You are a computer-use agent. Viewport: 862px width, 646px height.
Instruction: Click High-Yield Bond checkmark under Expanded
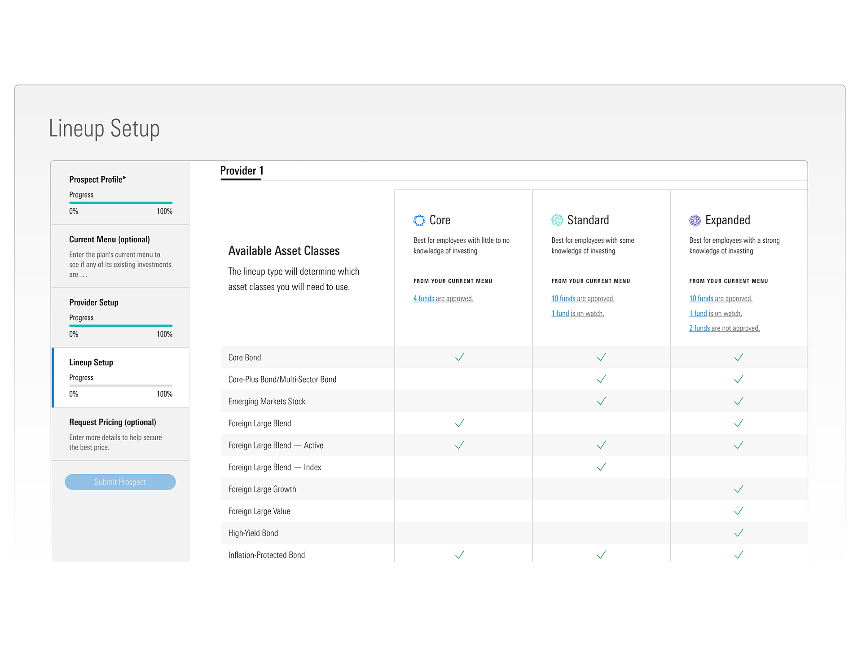(x=739, y=533)
